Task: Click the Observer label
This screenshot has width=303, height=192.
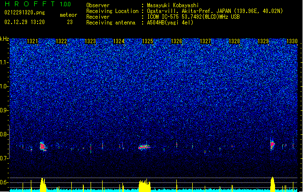Action: point(98,5)
